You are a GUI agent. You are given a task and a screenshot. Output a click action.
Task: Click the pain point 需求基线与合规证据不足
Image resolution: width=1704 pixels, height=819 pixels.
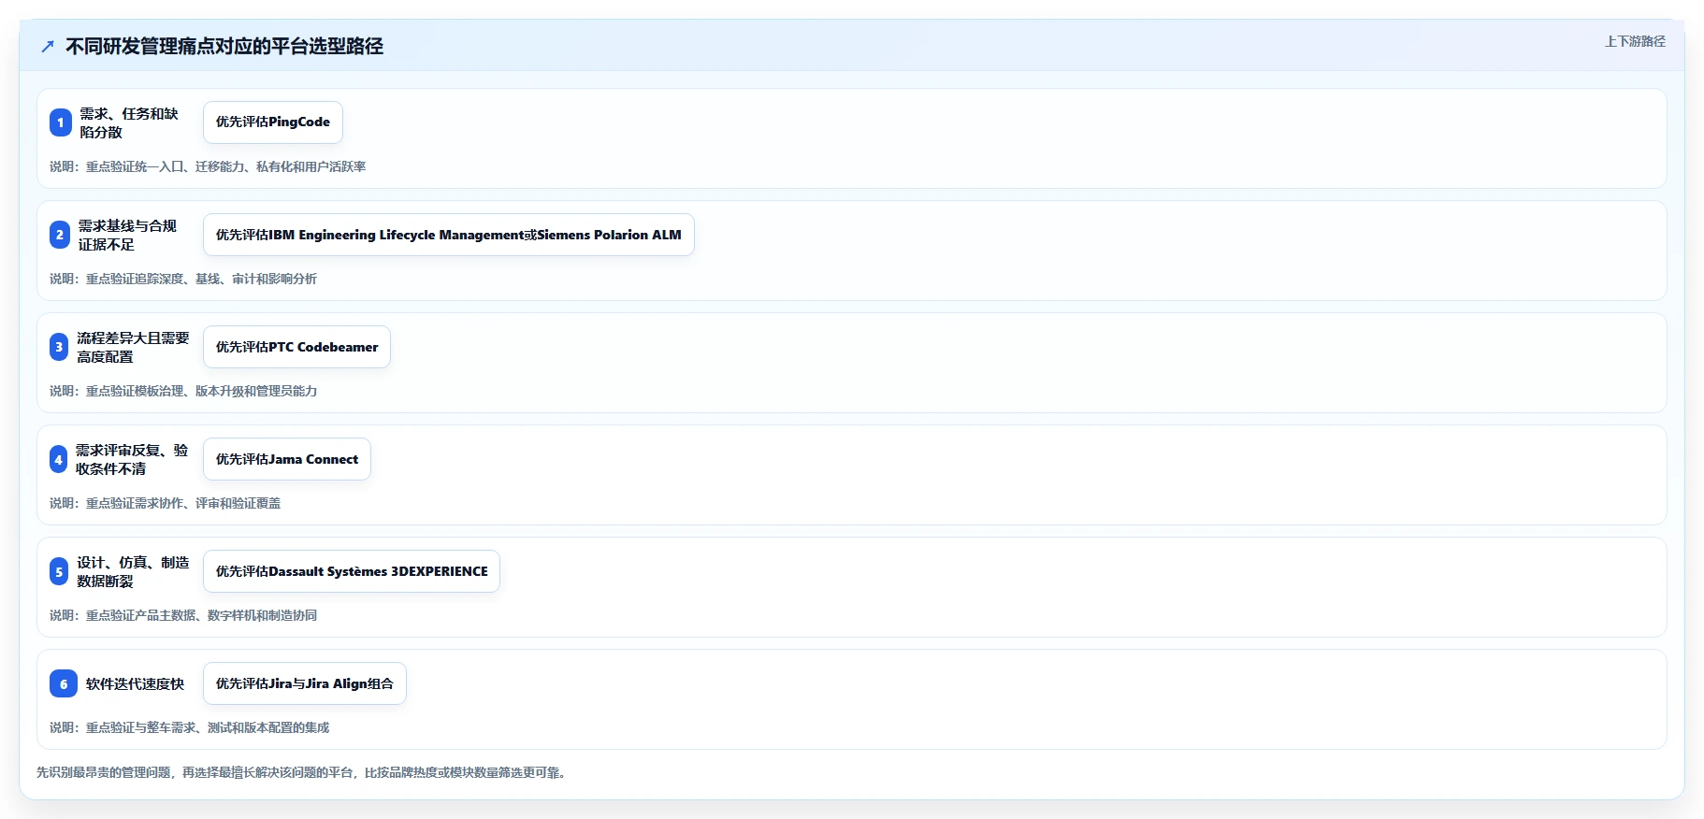coord(128,235)
